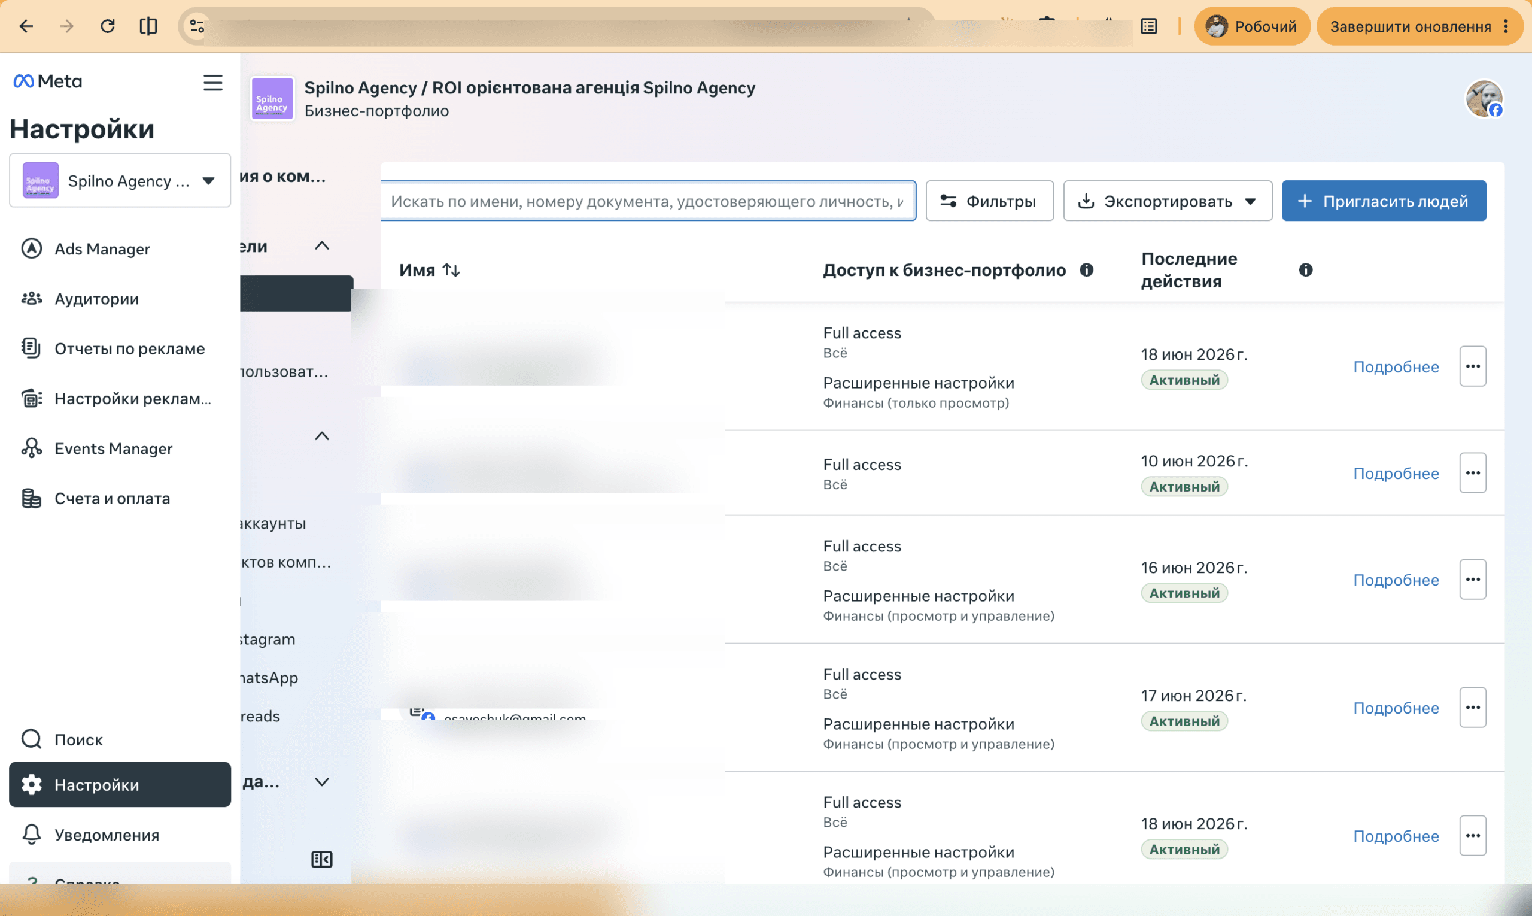
Task: Go forward with the browser forward arrow
Action: tap(66, 26)
